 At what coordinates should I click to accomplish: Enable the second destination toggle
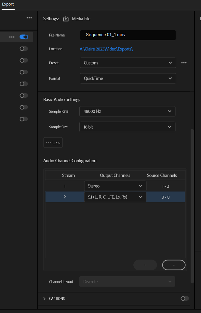coord(24,49)
